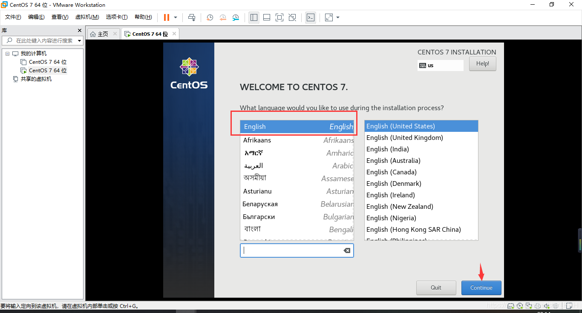
Task: Open the snapshot manager
Action: [x=236, y=17]
